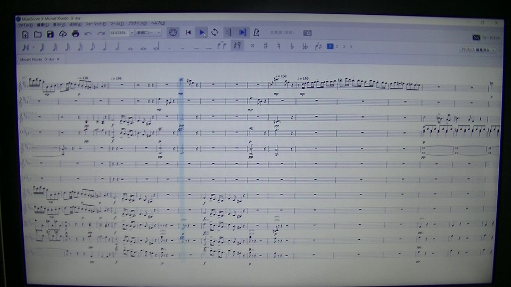Switch to voice 2
Screen dimensions: 511x287
[x=337, y=47]
